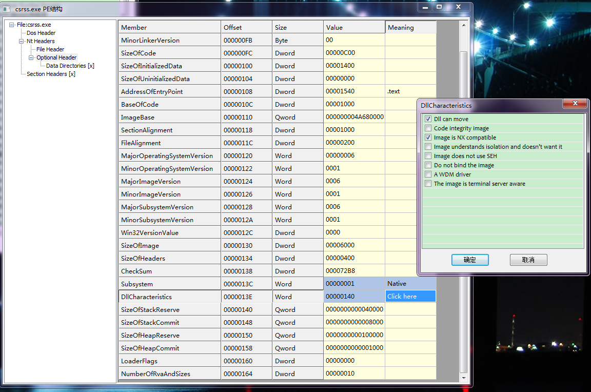The width and height of the screenshot is (591, 392).
Task: Uncheck 'Dll can move' option
Action: pos(428,119)
